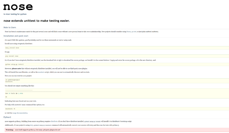The image size is (229, 133).
Task: Follow the Nose2 link
Action: (129, 32)
